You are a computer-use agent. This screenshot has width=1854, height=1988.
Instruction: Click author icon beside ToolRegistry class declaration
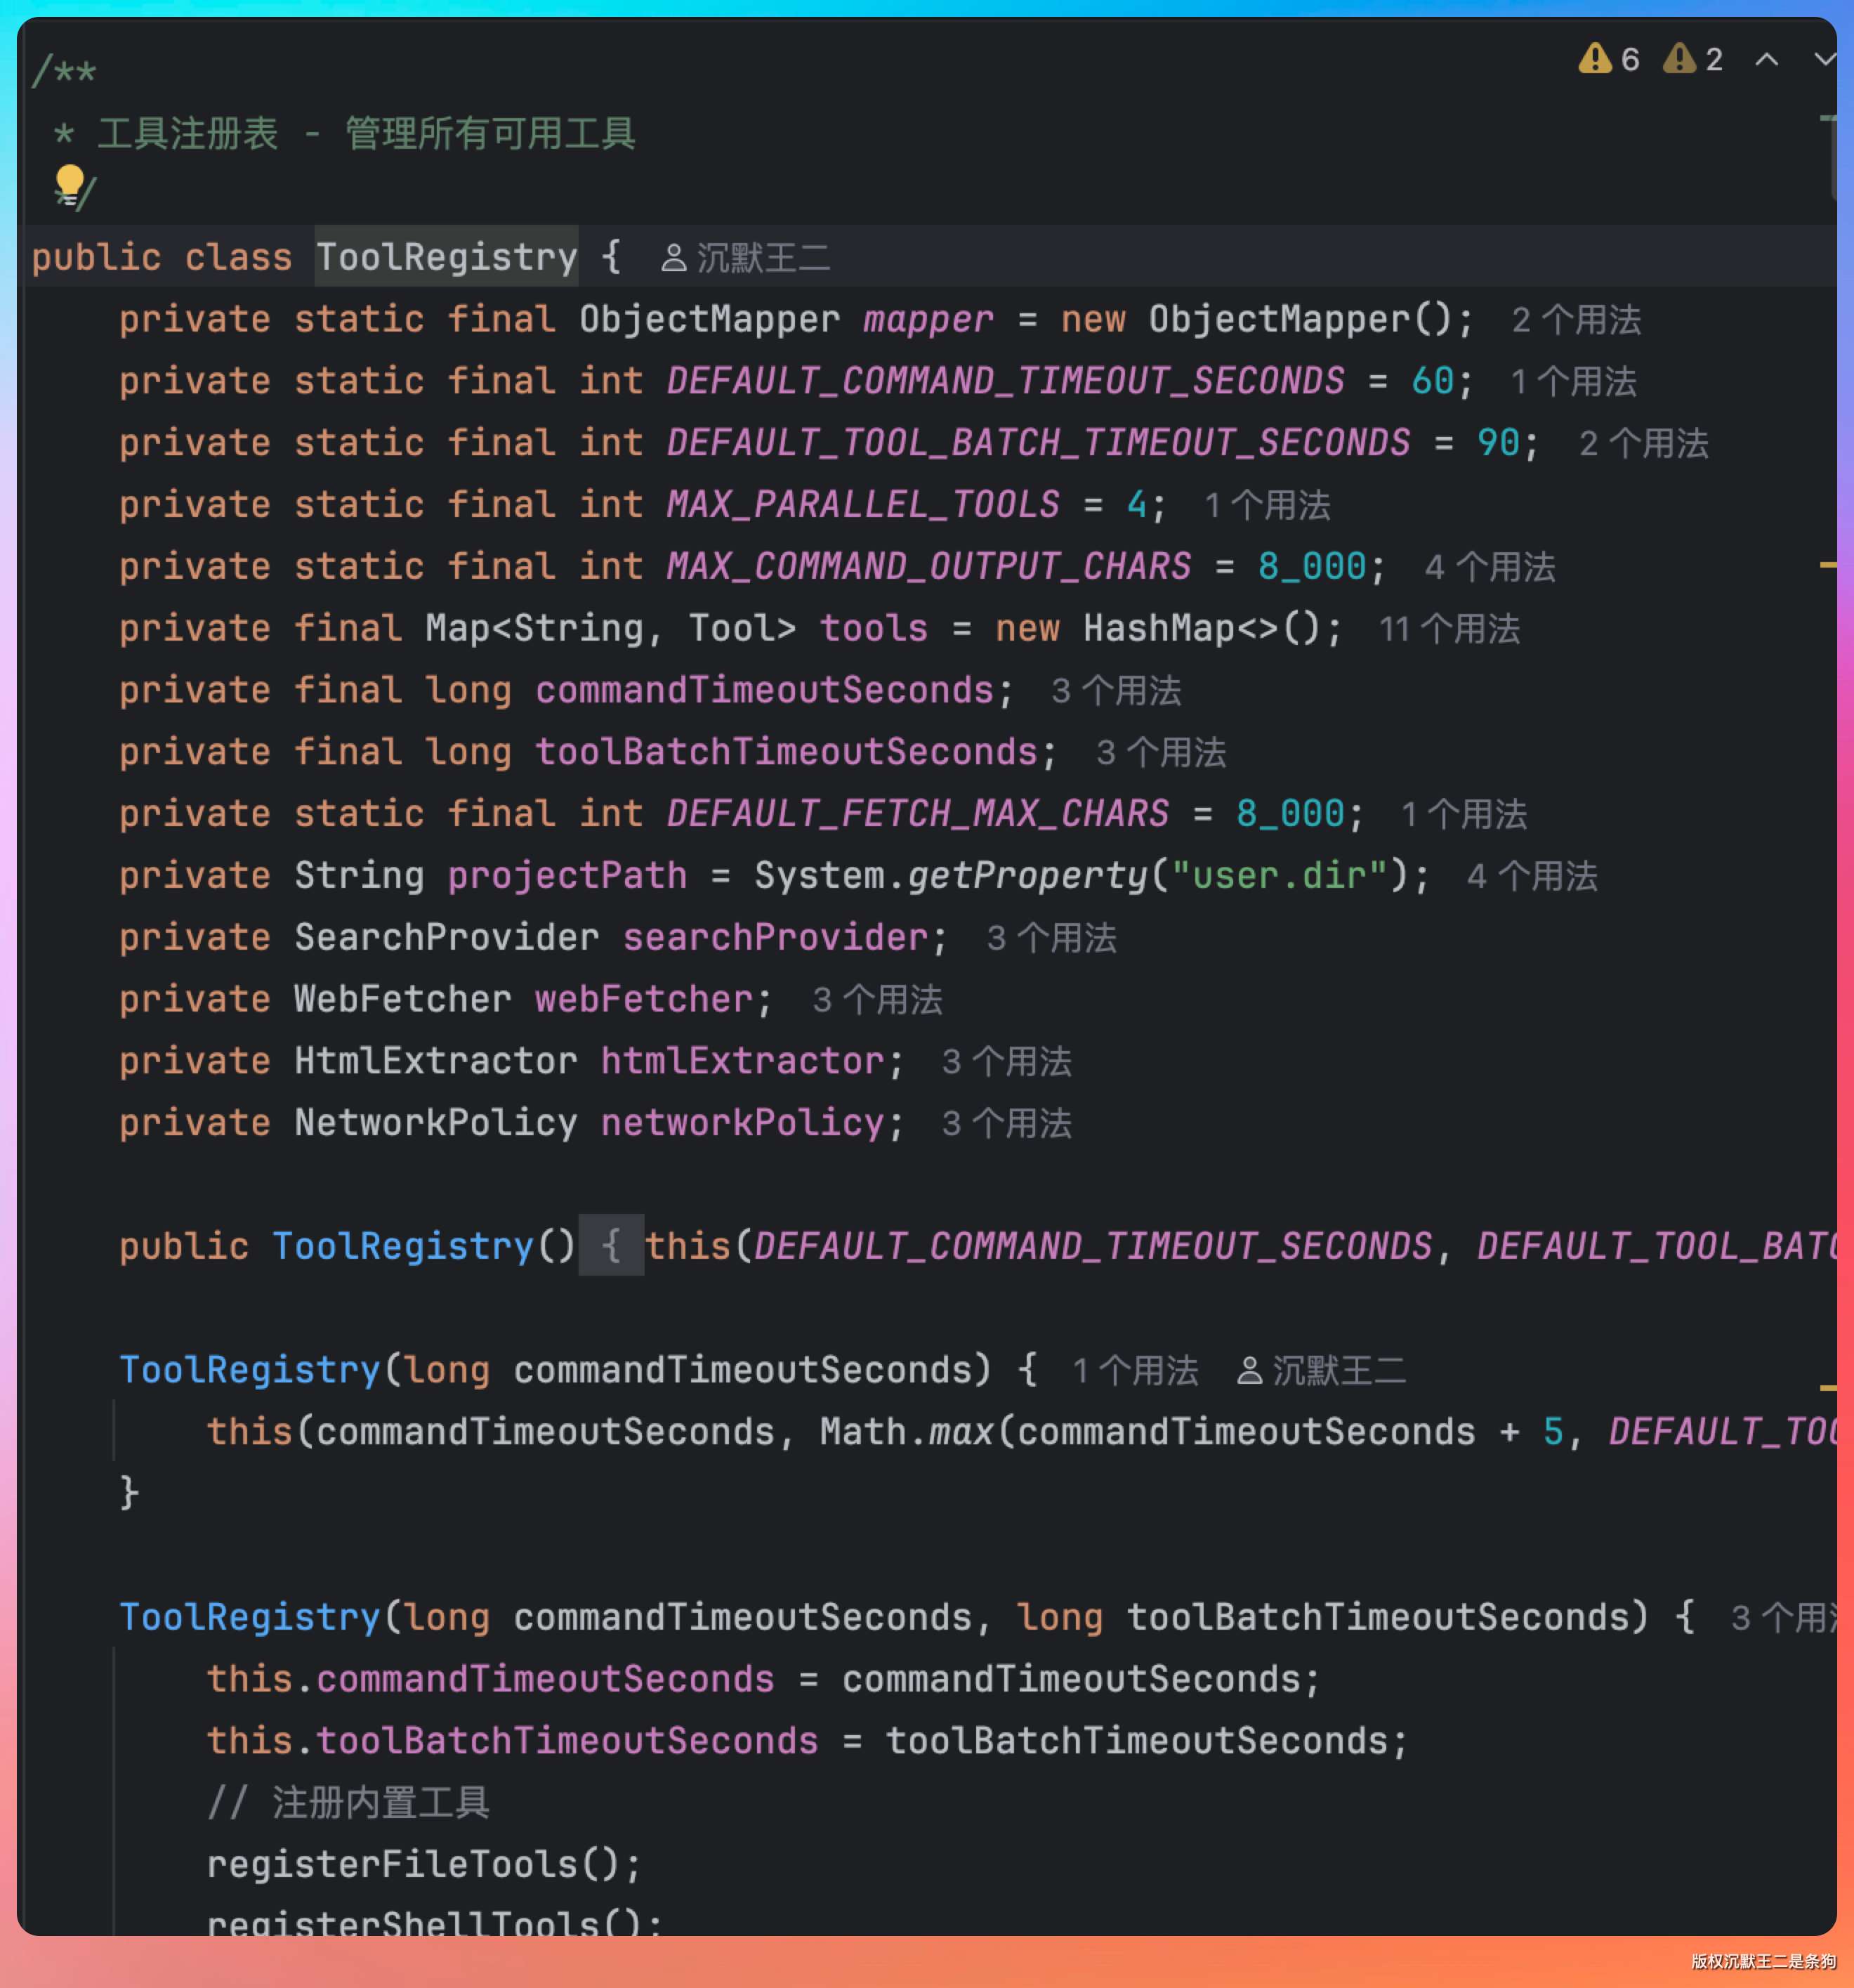point(673,258)
